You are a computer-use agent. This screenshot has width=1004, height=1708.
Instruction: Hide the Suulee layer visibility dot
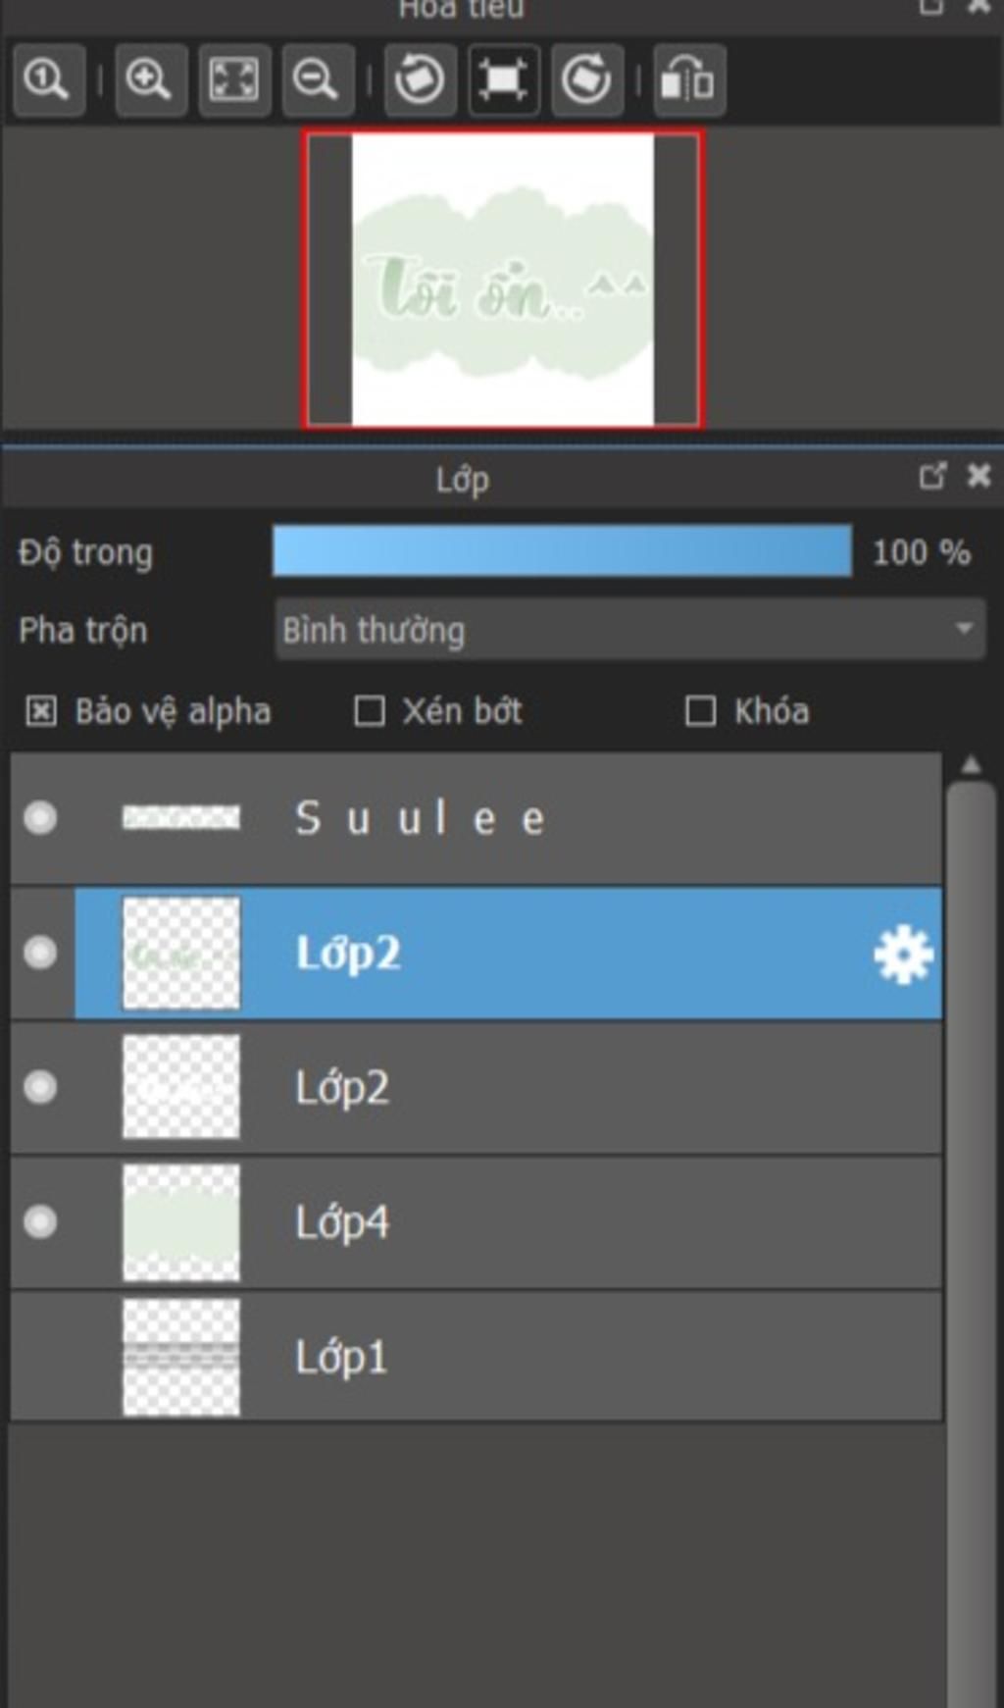40,817
